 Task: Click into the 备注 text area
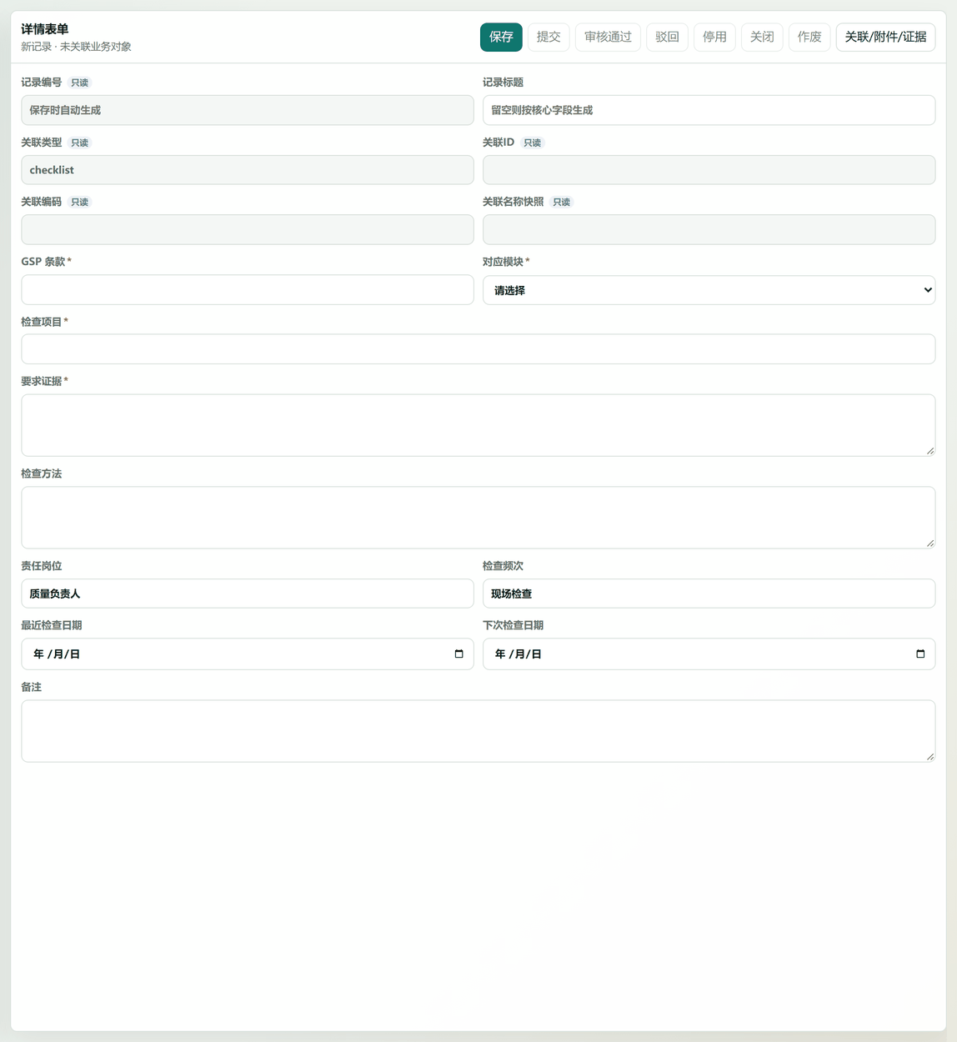pos(478,731)
